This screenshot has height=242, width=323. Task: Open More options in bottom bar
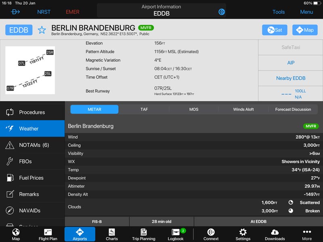pyautogui.click(x=307, y=234)
